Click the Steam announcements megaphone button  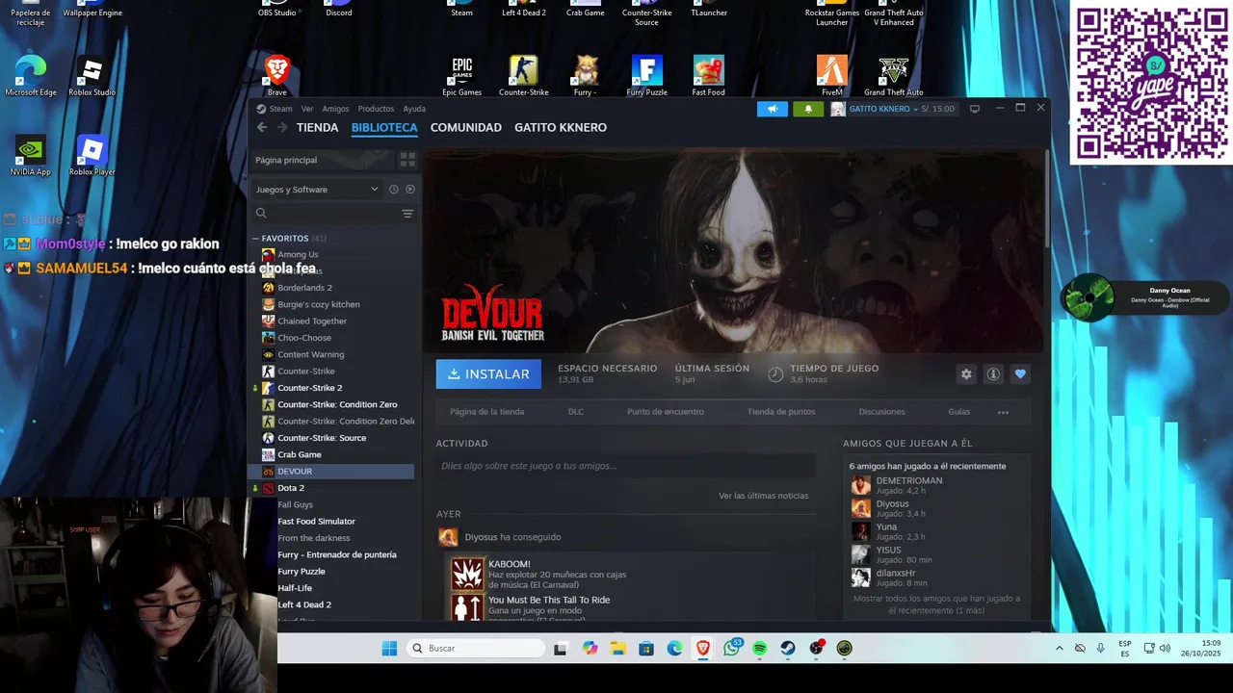click(x=773, y=109)
